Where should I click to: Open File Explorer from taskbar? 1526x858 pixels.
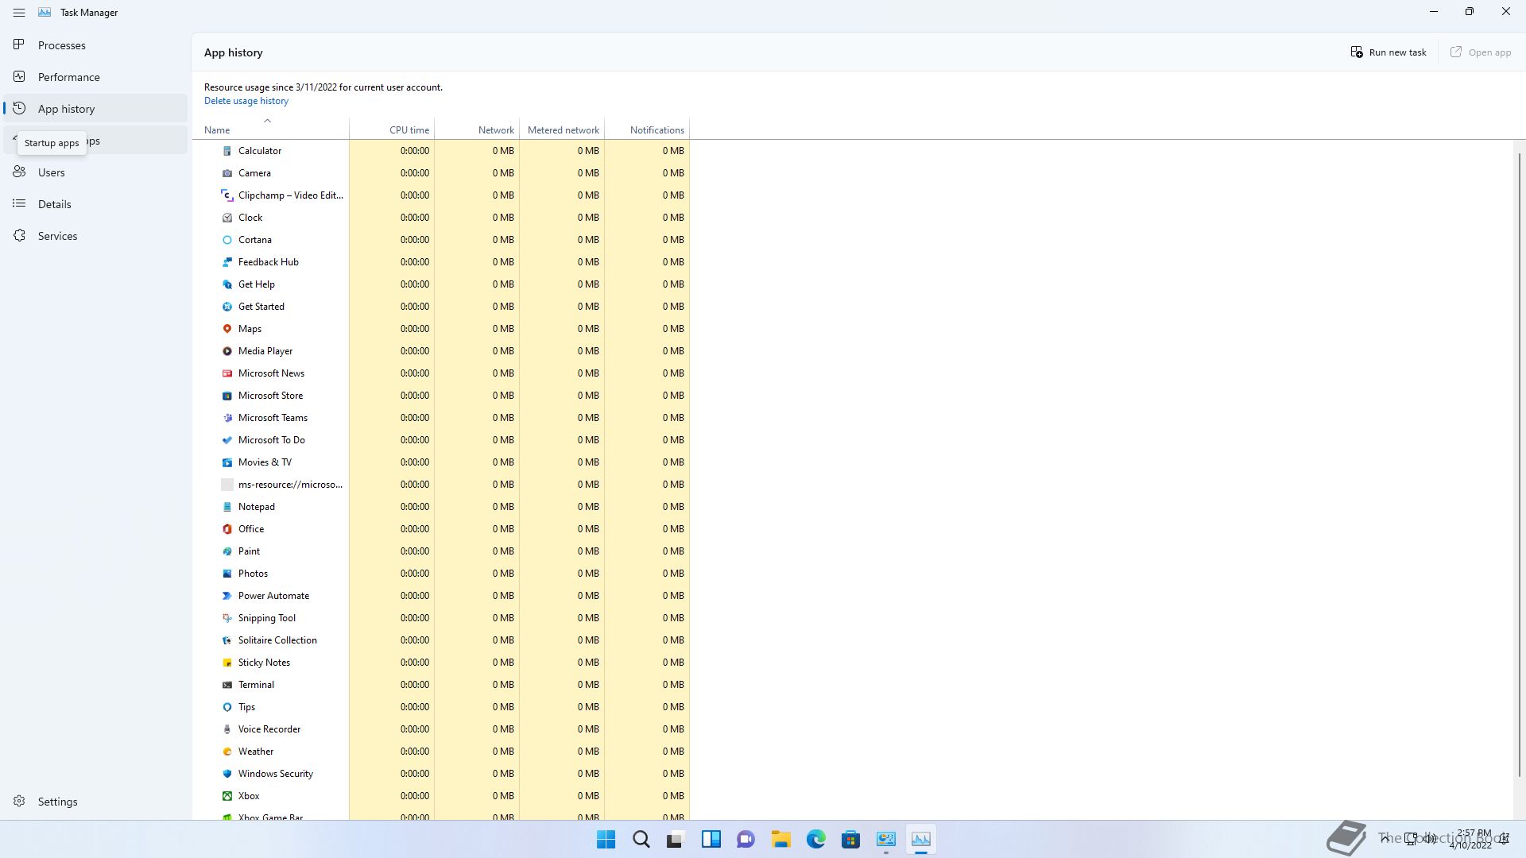coord(780,839)
